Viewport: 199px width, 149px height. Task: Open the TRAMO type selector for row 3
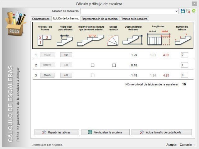pyautogui.click(x=47, y=75)
